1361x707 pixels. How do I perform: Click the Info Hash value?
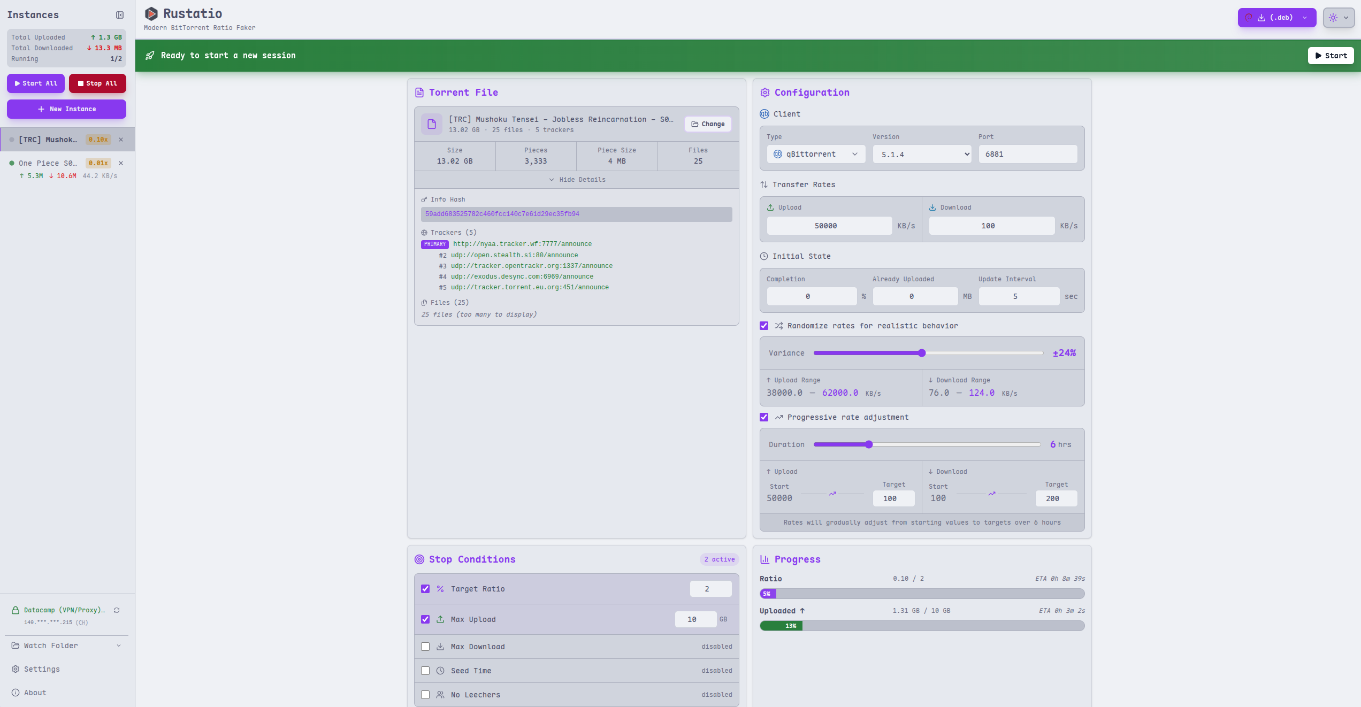576,214
